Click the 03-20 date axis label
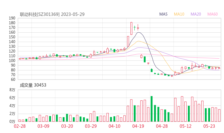The height and width of the screenshot is (133, 224). coord(67,126)
